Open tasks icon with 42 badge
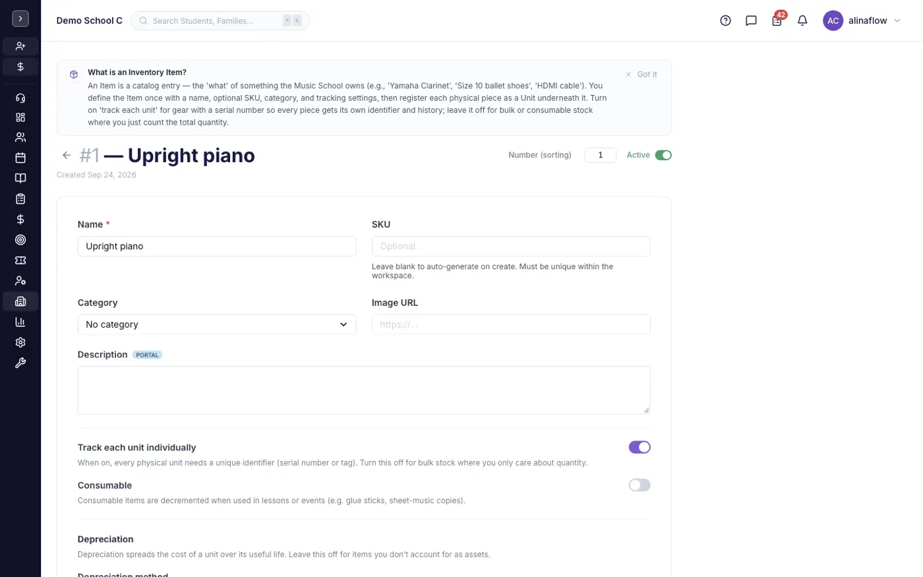The width and height of the screenshot is (923, 577). 777,20
